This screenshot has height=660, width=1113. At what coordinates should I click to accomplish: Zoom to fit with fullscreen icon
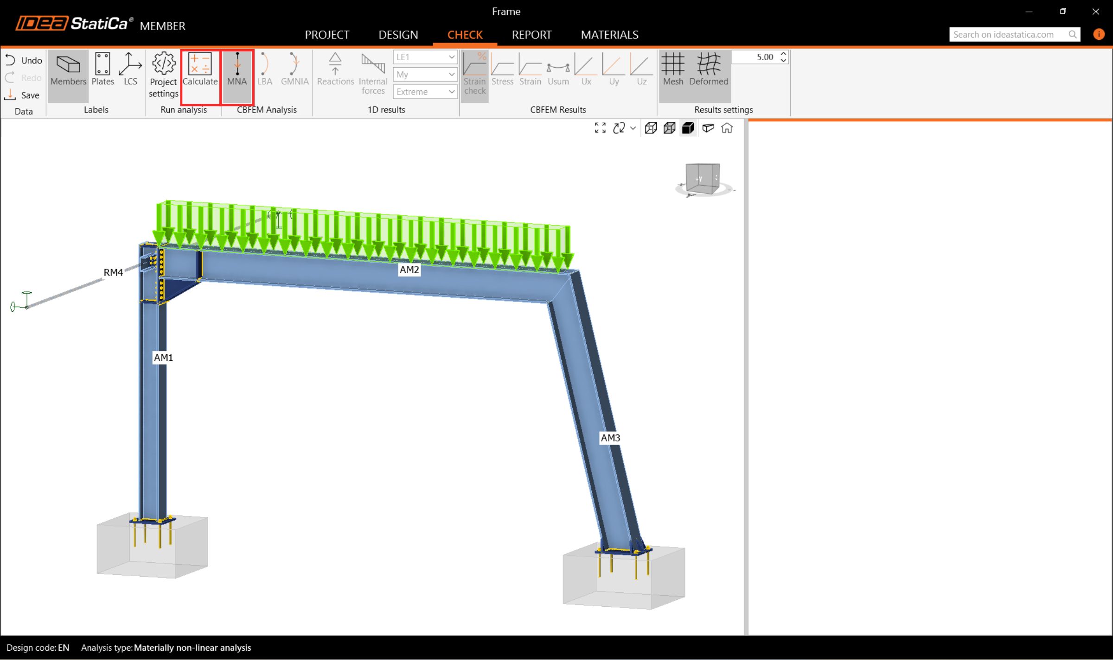pyautogui.click(x=600, y=128)
